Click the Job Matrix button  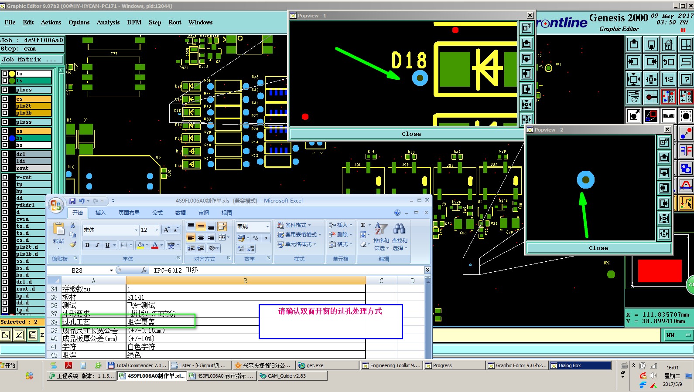tap(31, 60)
